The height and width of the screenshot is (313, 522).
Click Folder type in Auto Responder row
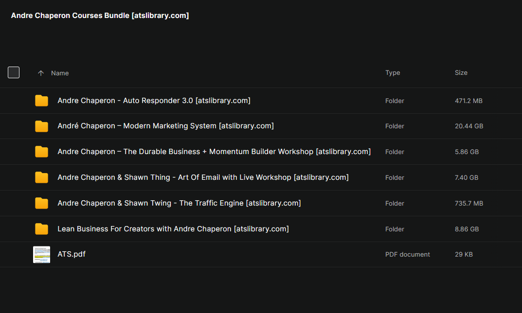point(395,101)
